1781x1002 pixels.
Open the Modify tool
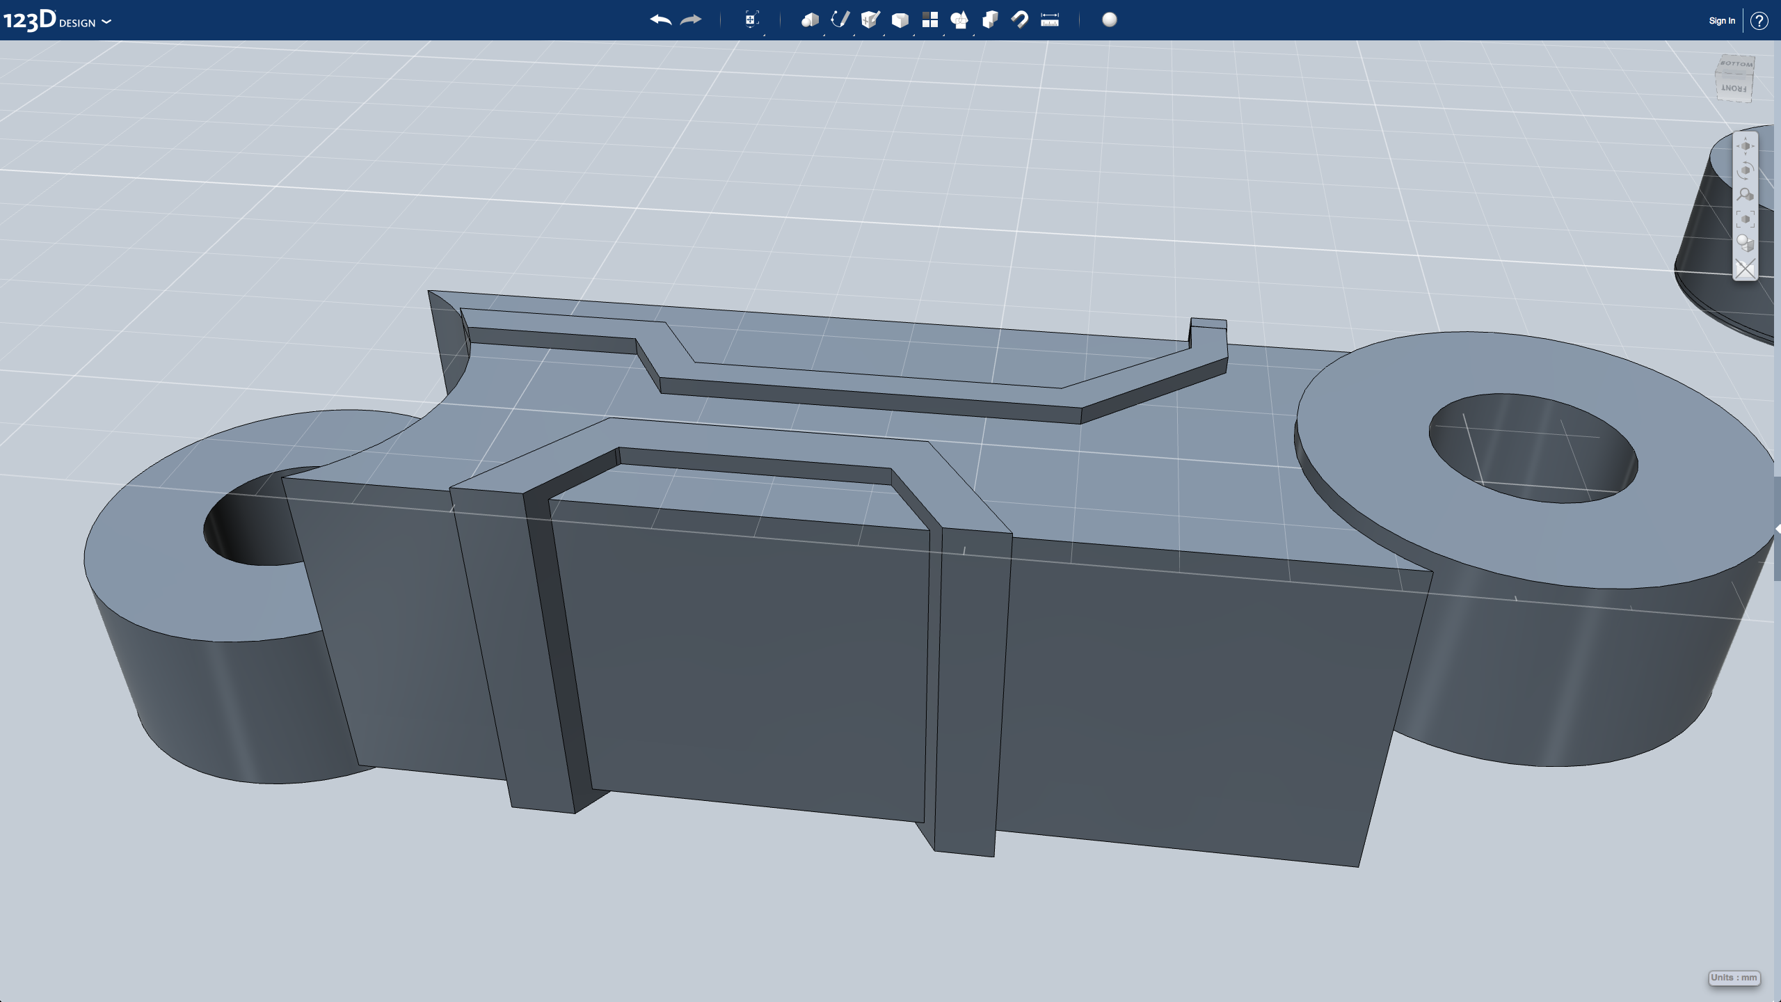pyautogui.click(x=900, y=20)
